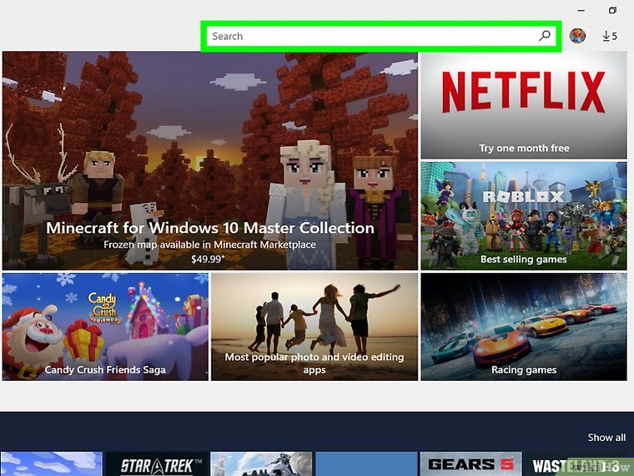
Task: Open the Roblox Best selling games tile
Action: click(523, 215)
